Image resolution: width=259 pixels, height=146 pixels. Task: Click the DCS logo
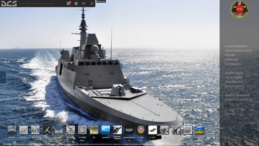tap(9, 3)
